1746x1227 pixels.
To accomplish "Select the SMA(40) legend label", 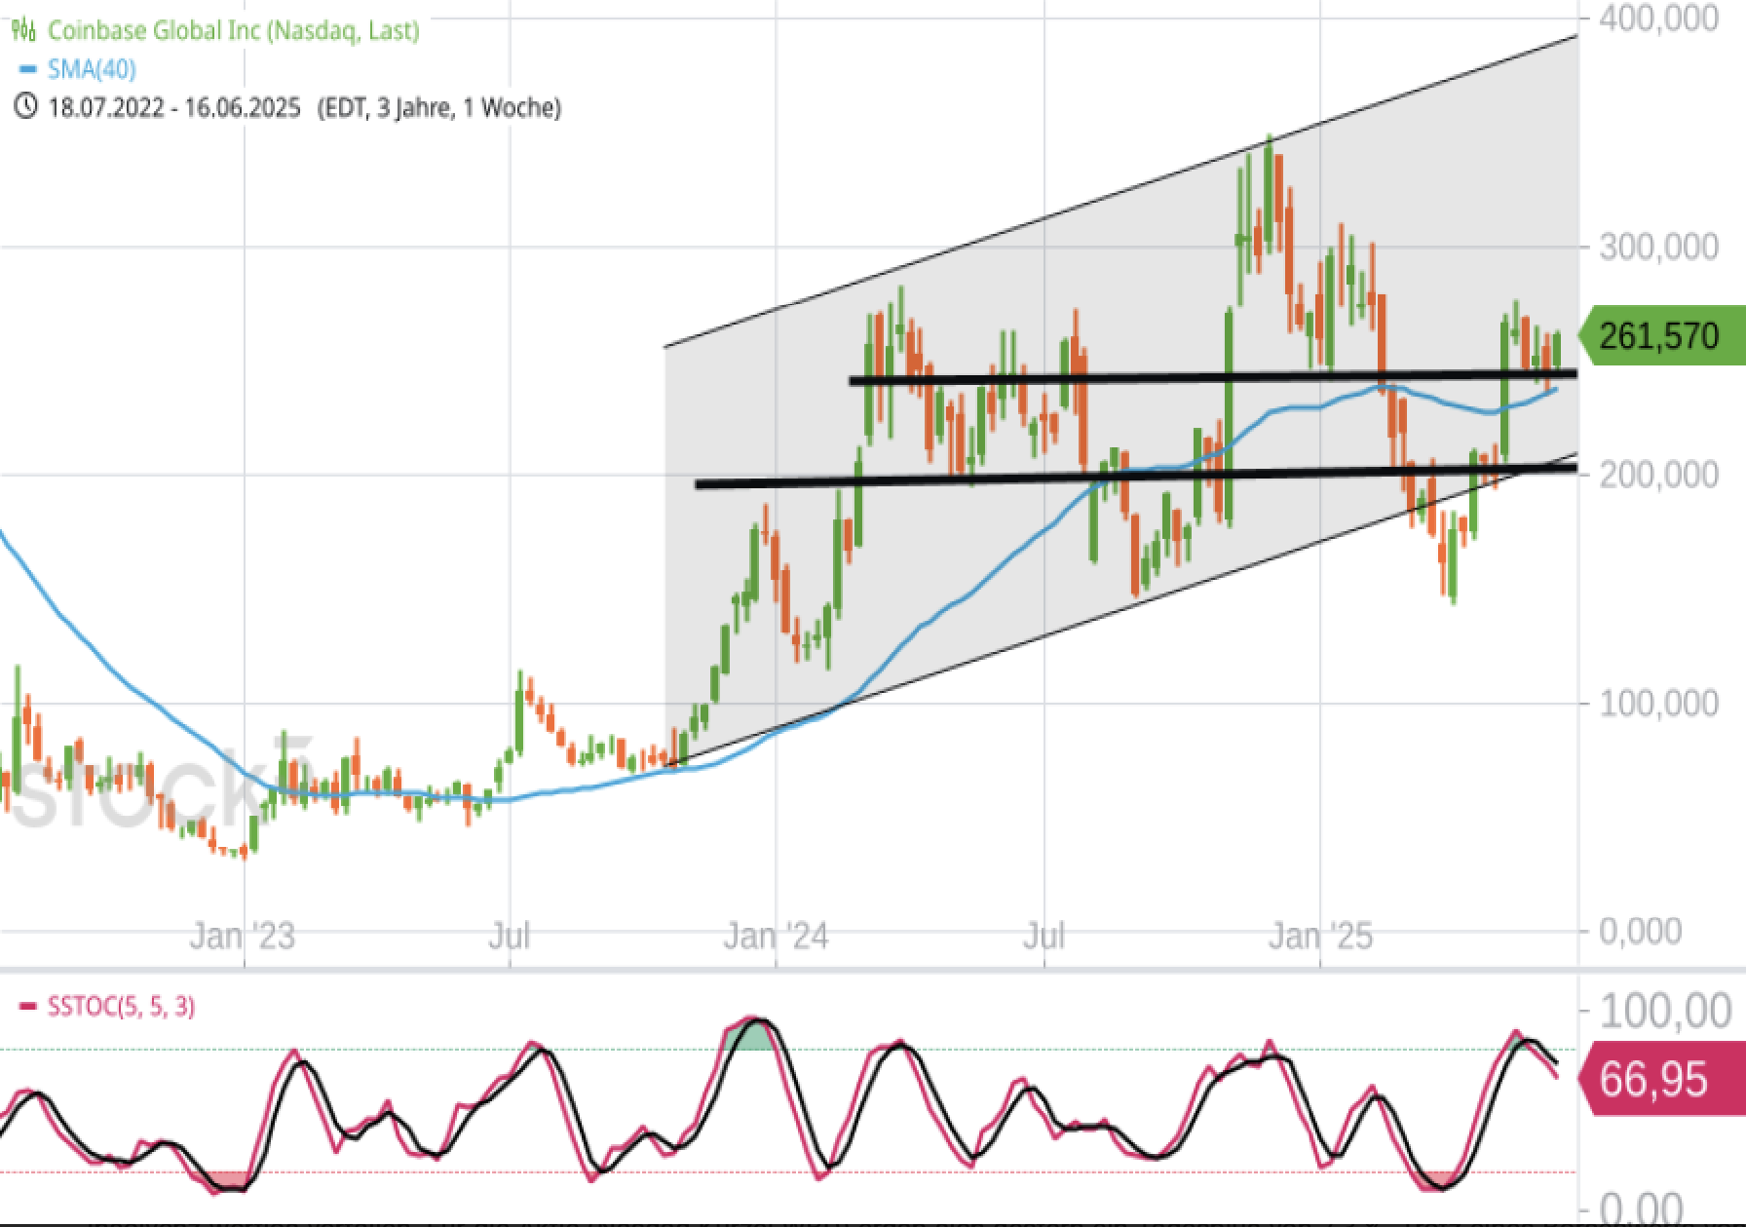I will pos(92,69).
